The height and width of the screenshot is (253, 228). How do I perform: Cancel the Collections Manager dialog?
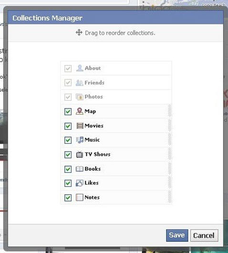pos(204,235)
